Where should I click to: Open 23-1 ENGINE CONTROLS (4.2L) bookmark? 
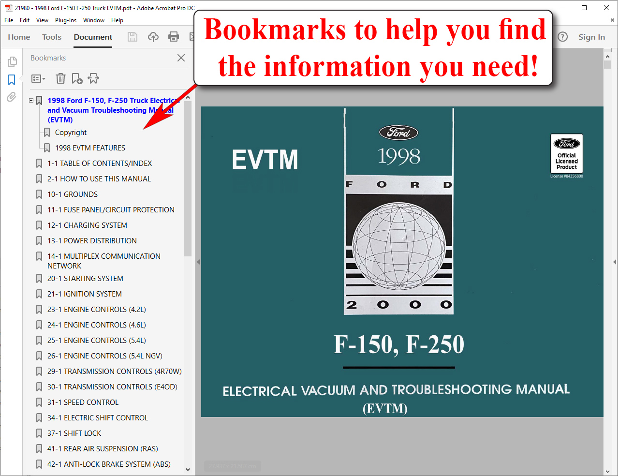[97, 310]
